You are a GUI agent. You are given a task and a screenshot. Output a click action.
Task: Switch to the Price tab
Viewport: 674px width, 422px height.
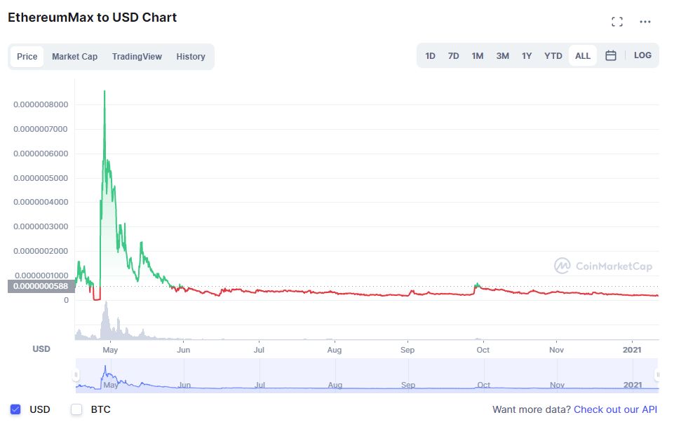[27, 56]
